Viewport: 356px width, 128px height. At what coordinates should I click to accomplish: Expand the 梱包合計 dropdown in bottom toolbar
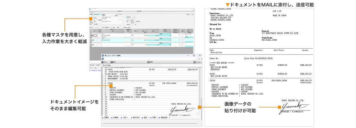170,118
